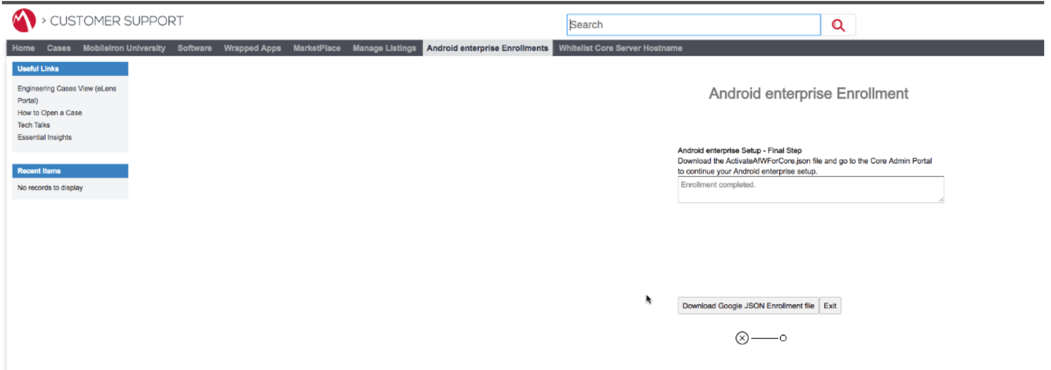The width and height of the screenshot is (1051, 370).
Task: Click Android enterprise Setup - Final Step text
Action: [740, 150]
